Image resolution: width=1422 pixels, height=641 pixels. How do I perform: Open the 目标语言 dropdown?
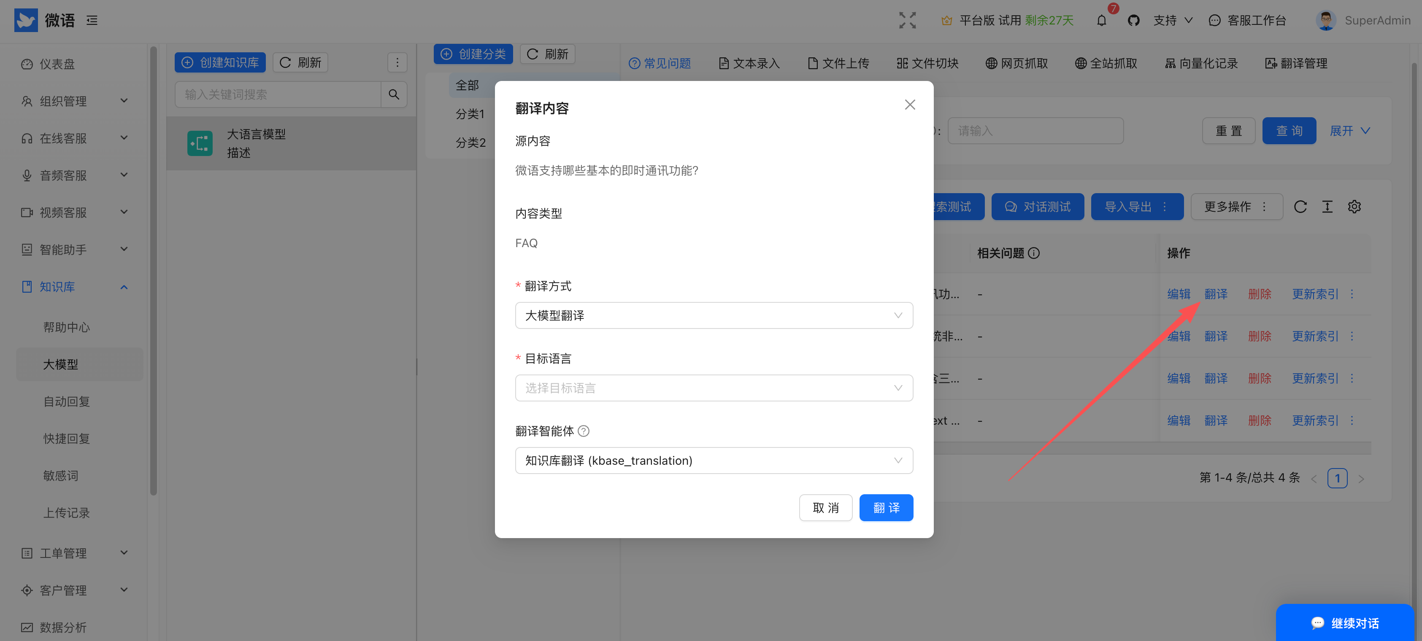714,388
